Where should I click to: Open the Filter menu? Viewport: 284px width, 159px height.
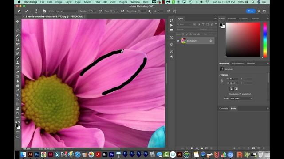click(x=97, y=2)
